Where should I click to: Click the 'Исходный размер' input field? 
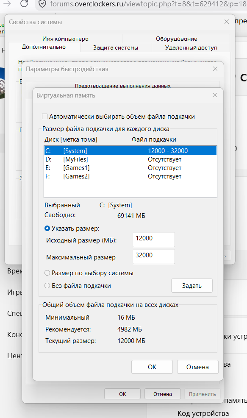pyautogui.click(x=153, y=240)
